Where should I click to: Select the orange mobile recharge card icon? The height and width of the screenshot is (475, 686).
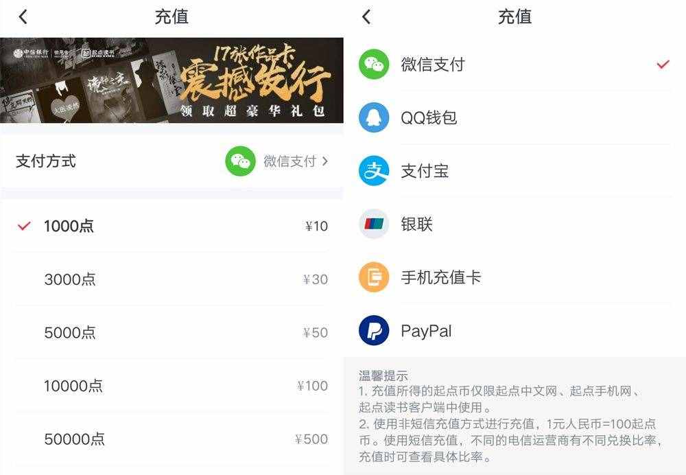[x=374, y=277]
